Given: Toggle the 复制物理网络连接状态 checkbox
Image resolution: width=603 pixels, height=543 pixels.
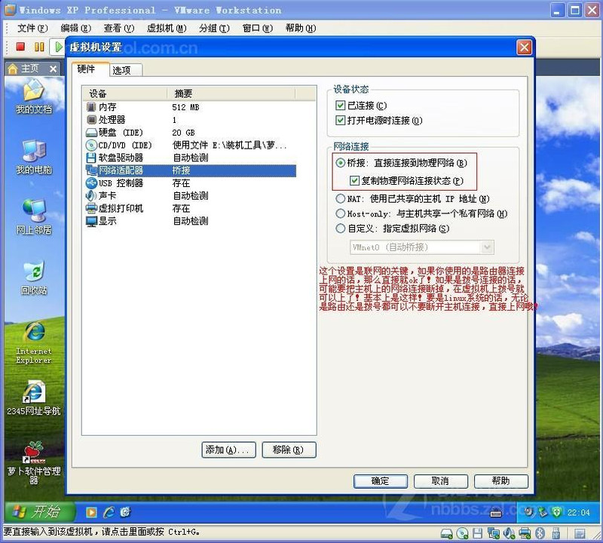Looking at the screenshot, I should point(356,181).
